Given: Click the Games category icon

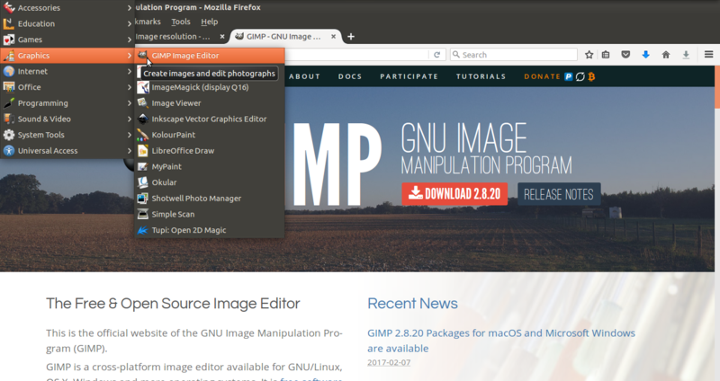Looking at the screenshot, I should 9,40.
